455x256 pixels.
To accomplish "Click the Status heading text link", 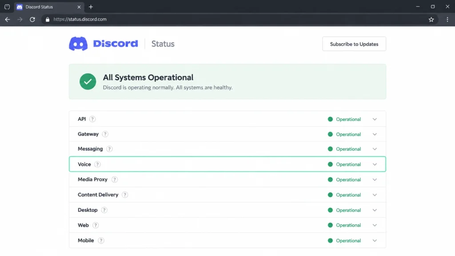I will pyautogui.click(x=163, y=44).
